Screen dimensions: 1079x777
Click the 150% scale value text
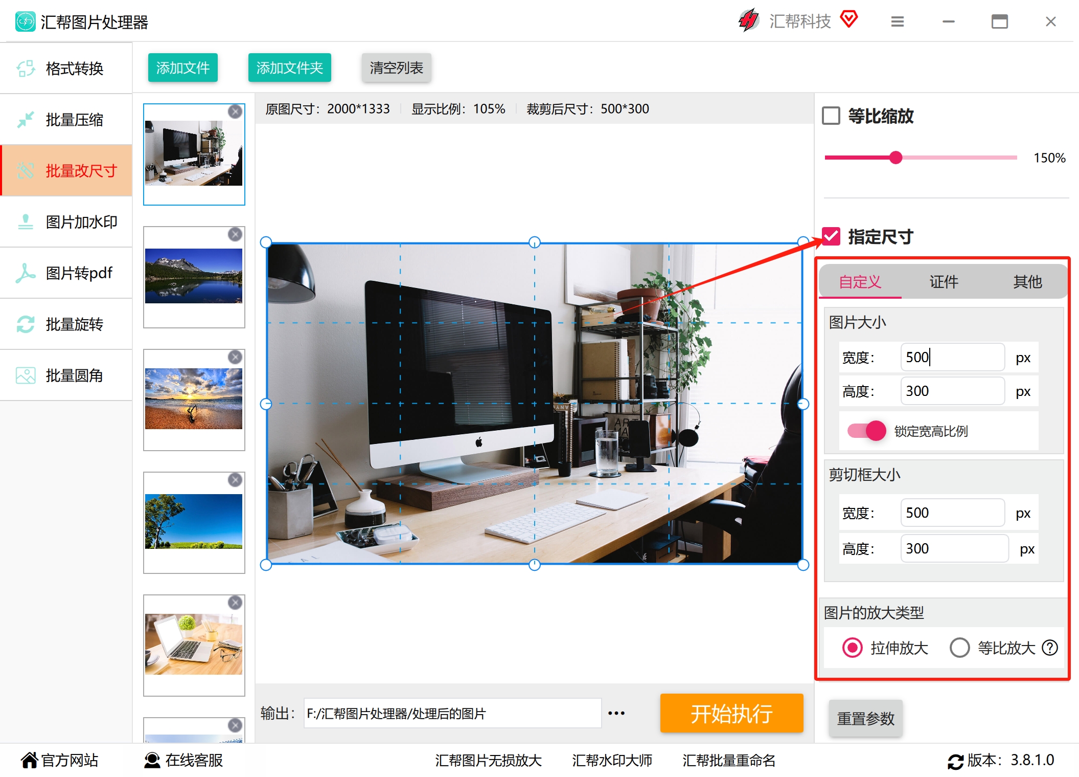1049,158
